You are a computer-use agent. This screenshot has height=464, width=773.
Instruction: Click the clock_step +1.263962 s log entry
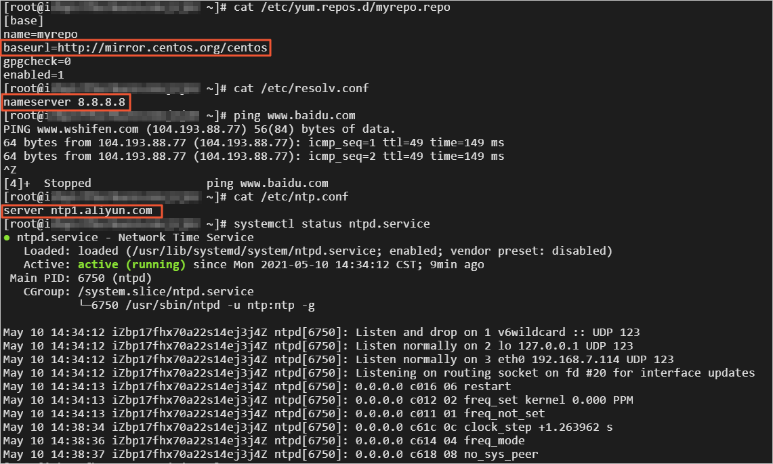pos(538,427)
